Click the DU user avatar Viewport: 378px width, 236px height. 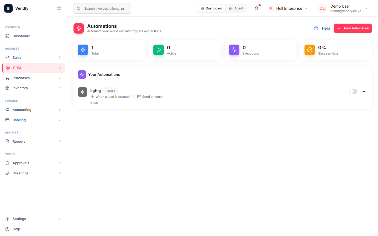323,8
